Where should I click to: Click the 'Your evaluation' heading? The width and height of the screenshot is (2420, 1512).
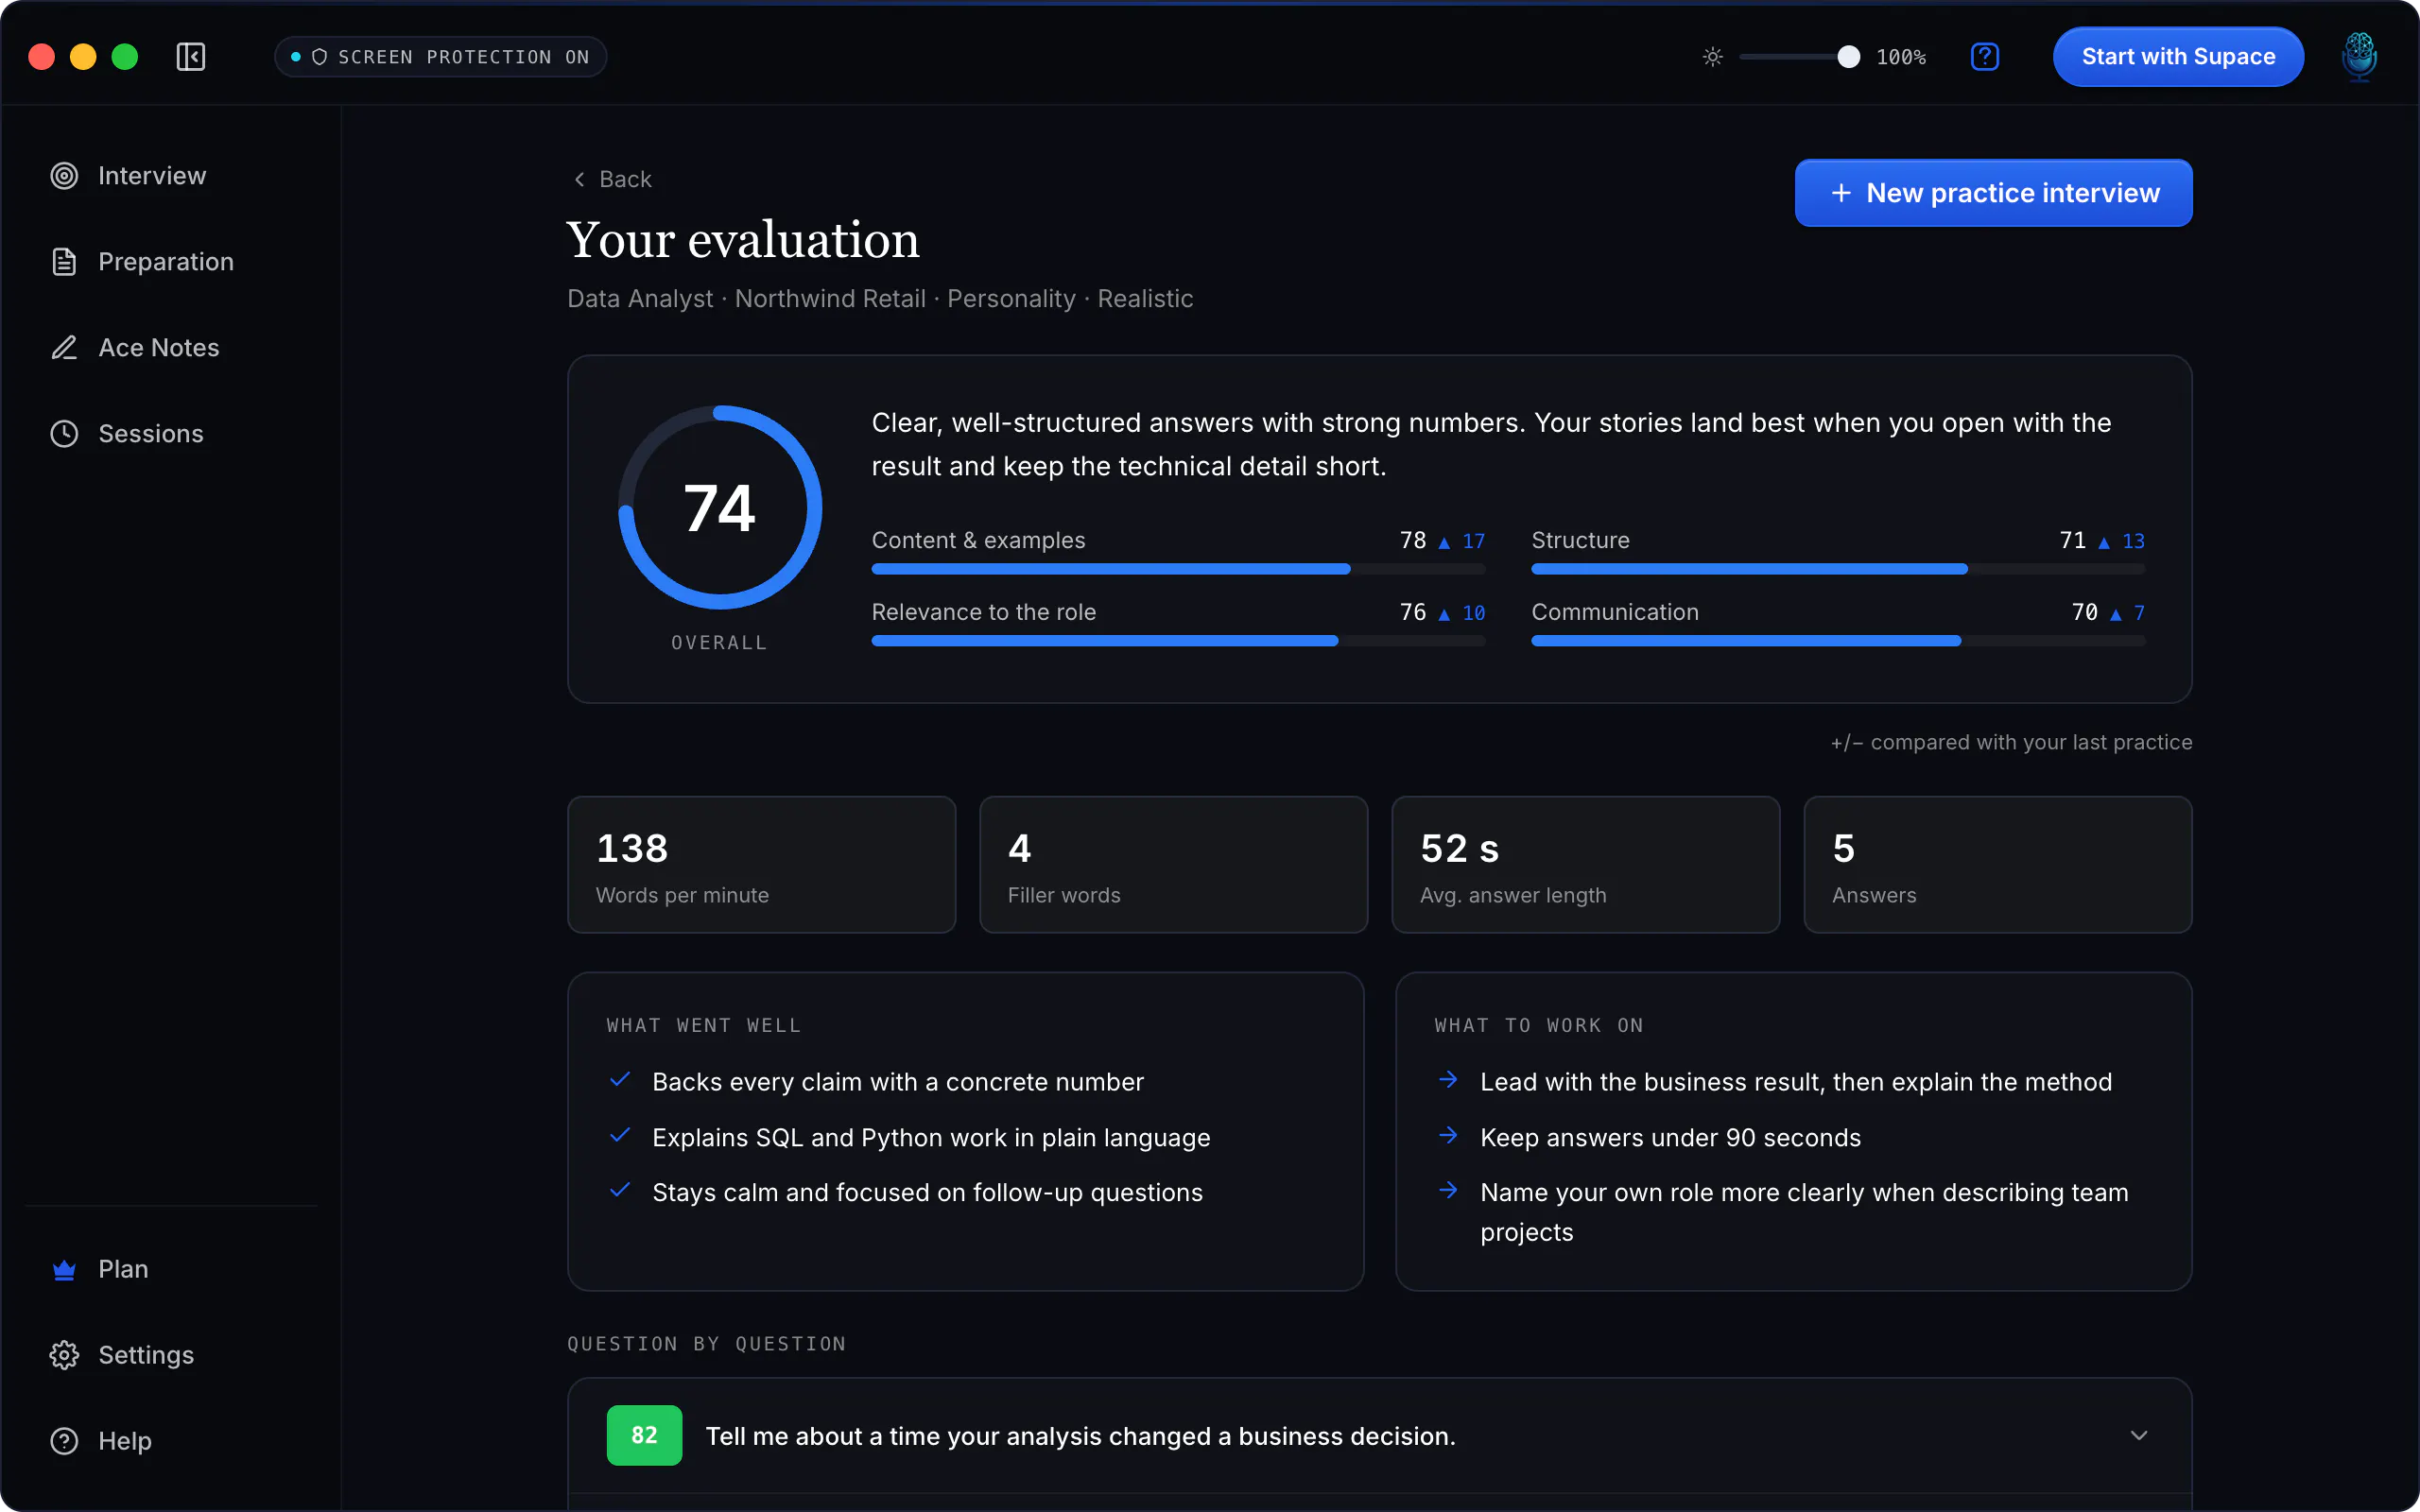pyautogui.click(x=743, y=240)
